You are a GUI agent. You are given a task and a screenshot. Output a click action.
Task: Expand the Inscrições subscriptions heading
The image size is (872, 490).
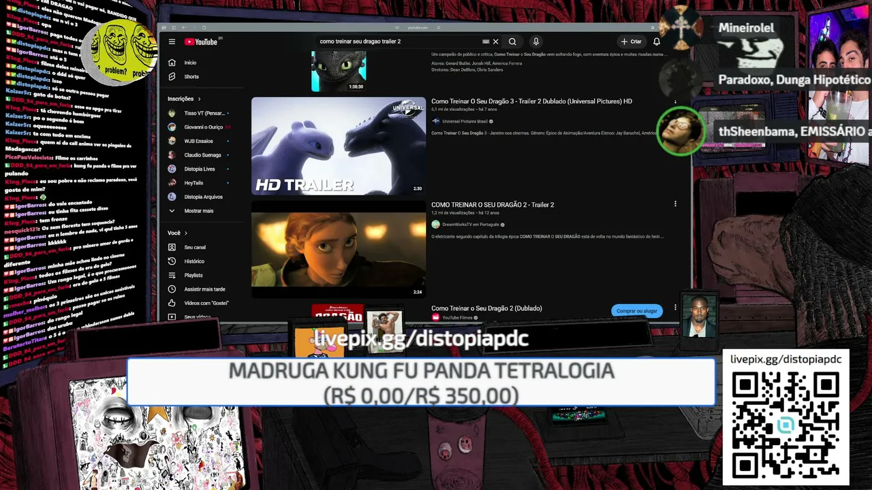(184, 99)
